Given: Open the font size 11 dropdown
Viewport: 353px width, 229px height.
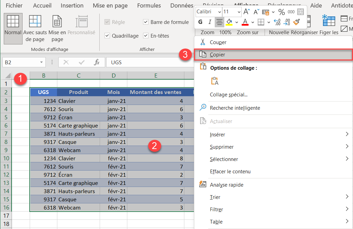Looking at the screenshot, I should [239, 12].
